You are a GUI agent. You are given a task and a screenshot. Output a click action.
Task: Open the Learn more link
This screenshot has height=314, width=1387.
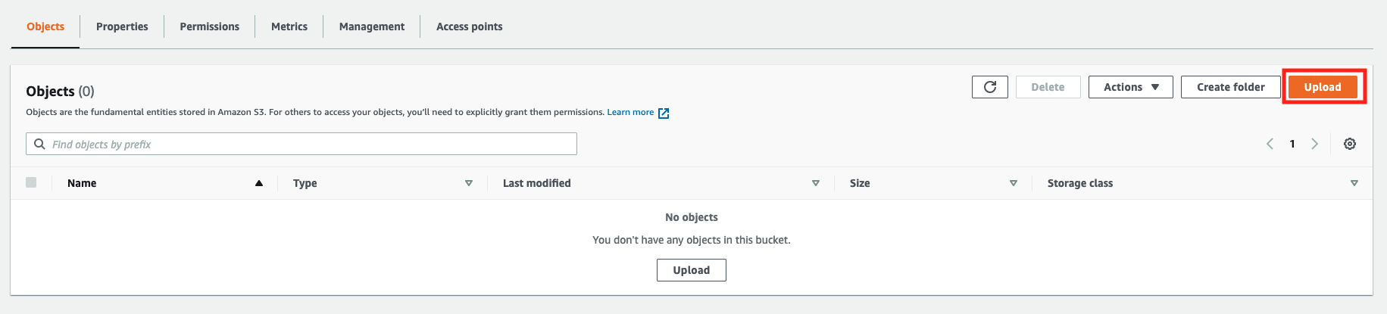coord(629,112)
